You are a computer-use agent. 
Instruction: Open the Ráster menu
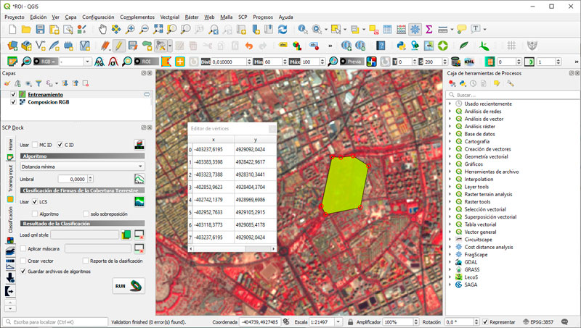192,16
